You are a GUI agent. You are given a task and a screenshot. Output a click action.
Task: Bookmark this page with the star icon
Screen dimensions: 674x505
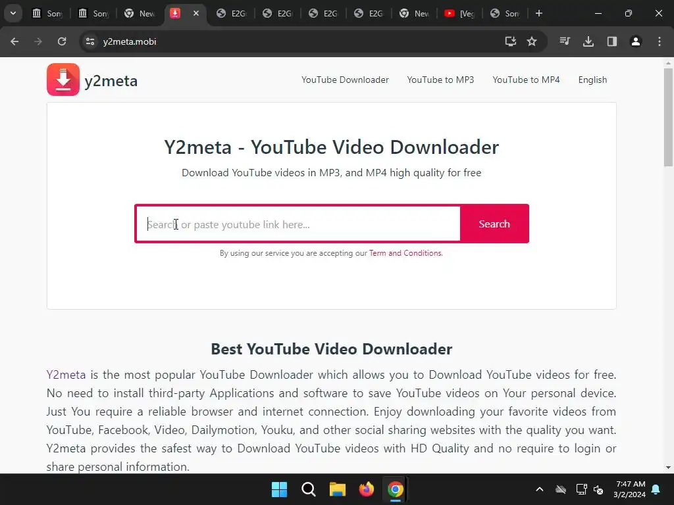click(x=532, y=41)
